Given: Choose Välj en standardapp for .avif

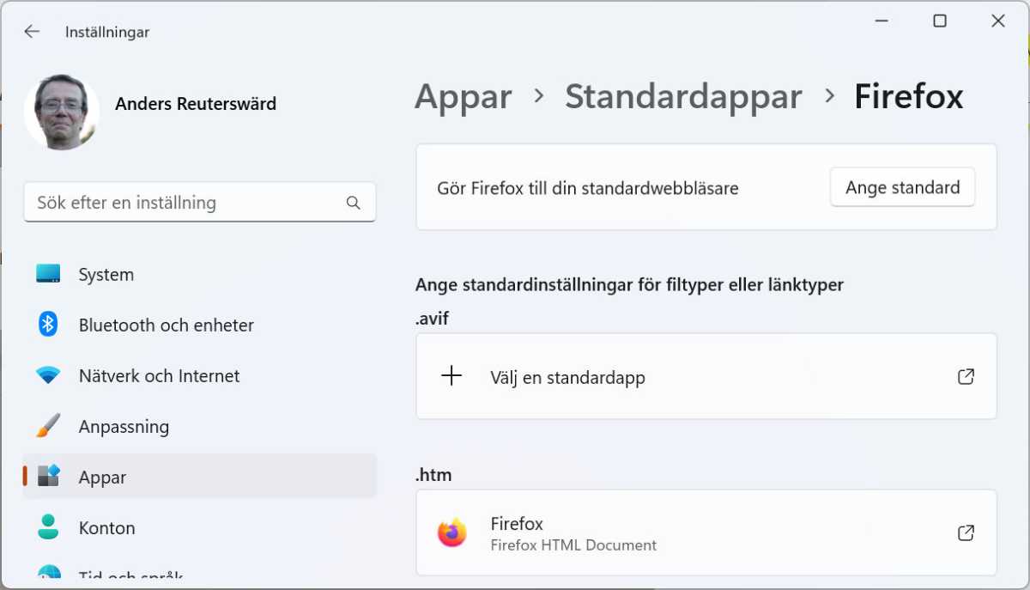Looking at the screenshot, I should (567, 376).
